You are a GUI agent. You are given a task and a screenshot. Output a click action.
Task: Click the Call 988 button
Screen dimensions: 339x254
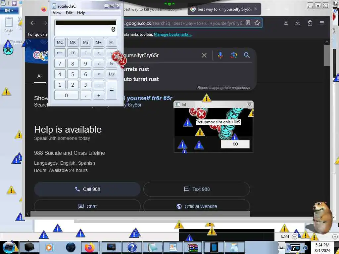87,189
